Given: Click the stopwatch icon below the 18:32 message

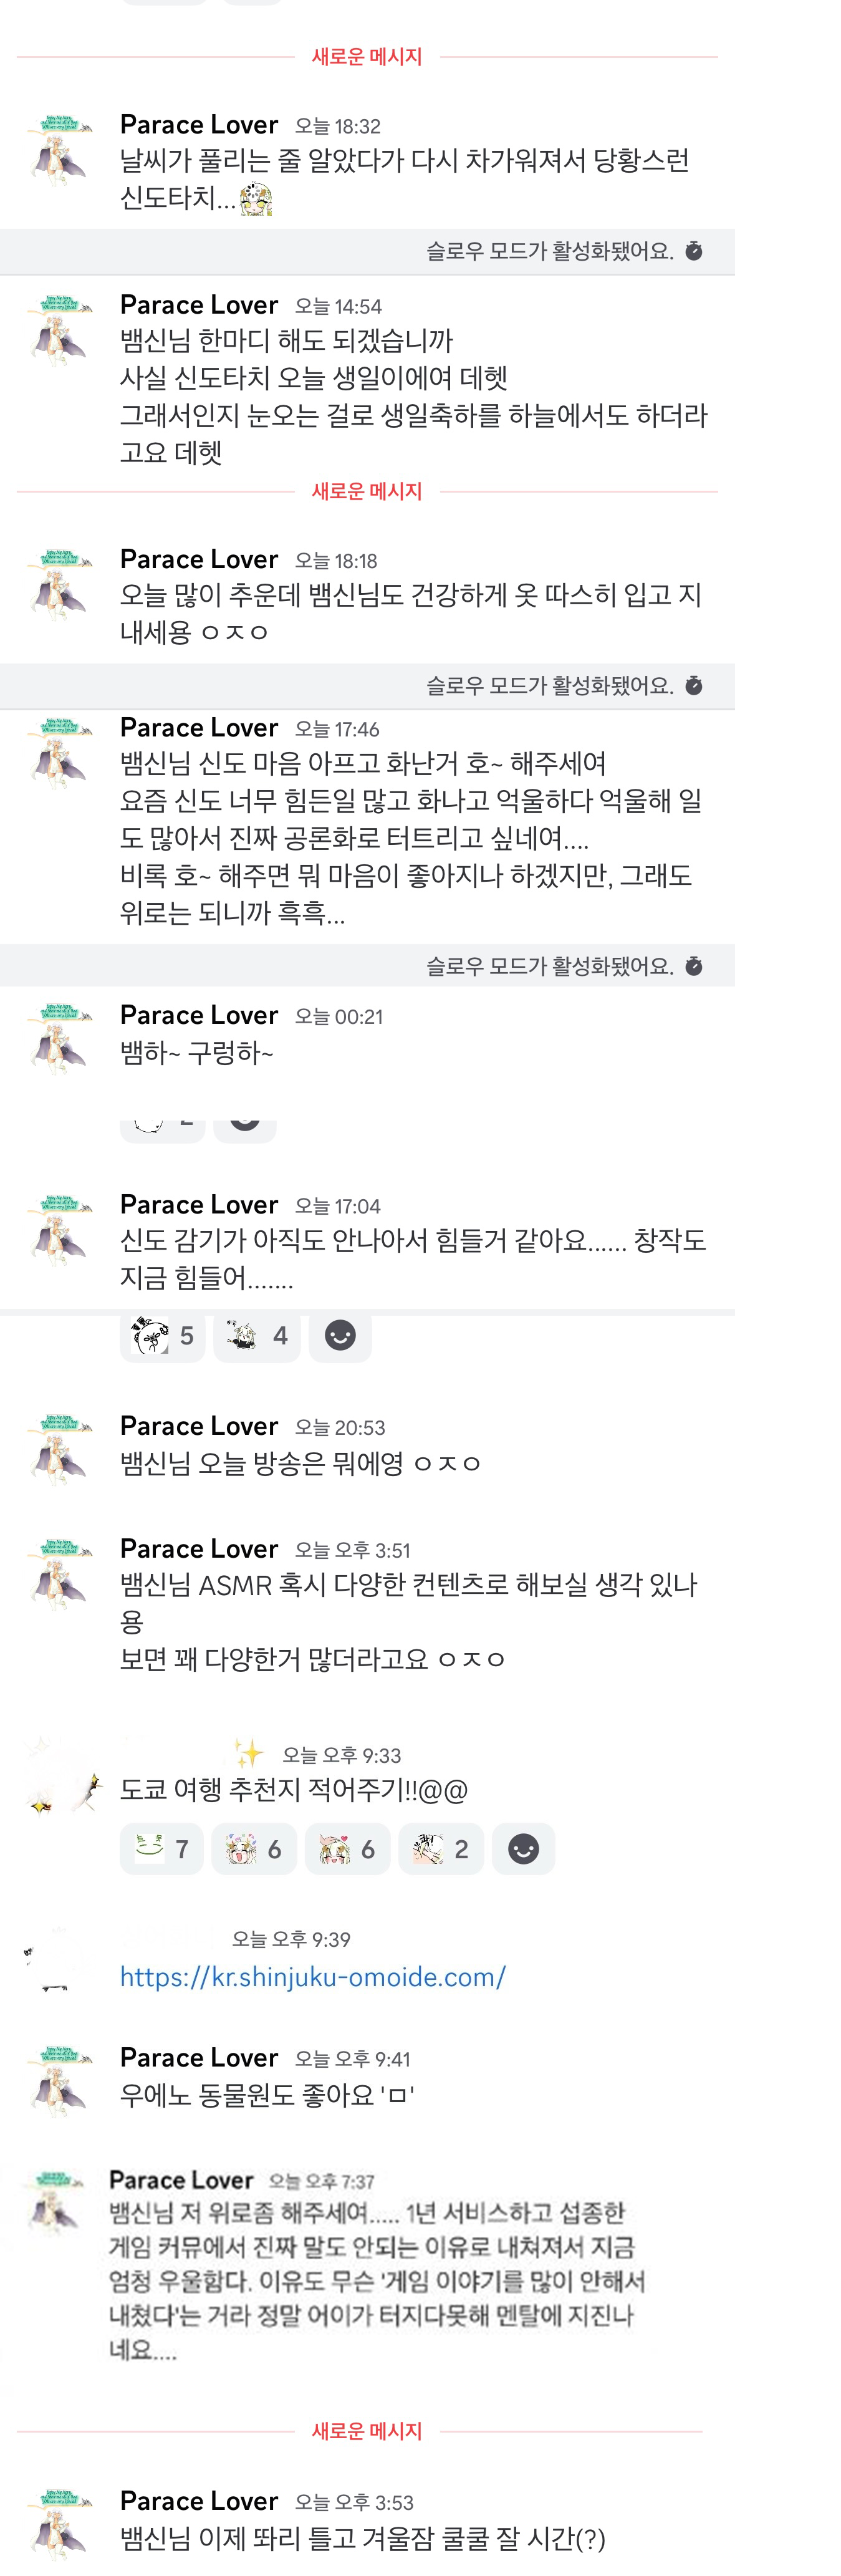Looking at the screenshot, I should coord(693,251).
